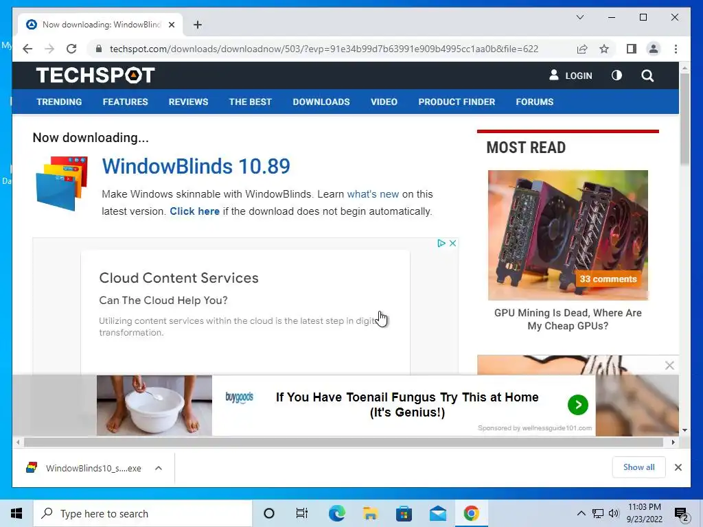Open Cloud Content Services ad heading
703x527 pixels.
point(178,278)
